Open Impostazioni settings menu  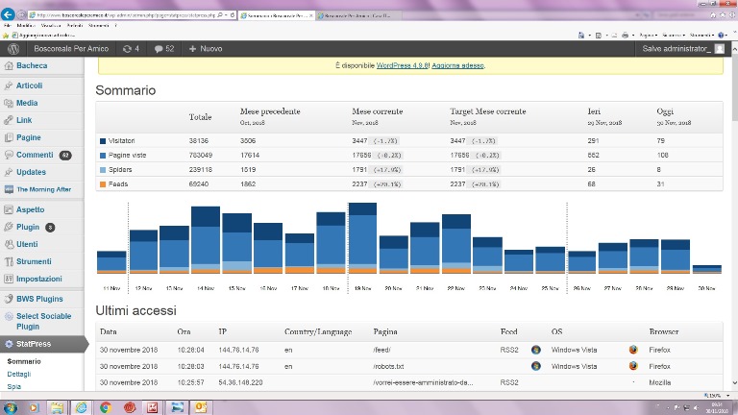tap(39, 279)
